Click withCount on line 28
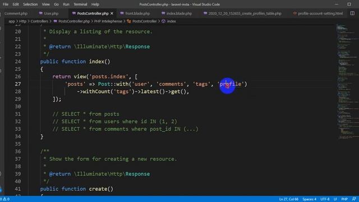The height and width of the screenshot is (202, 359). (96, 91)
